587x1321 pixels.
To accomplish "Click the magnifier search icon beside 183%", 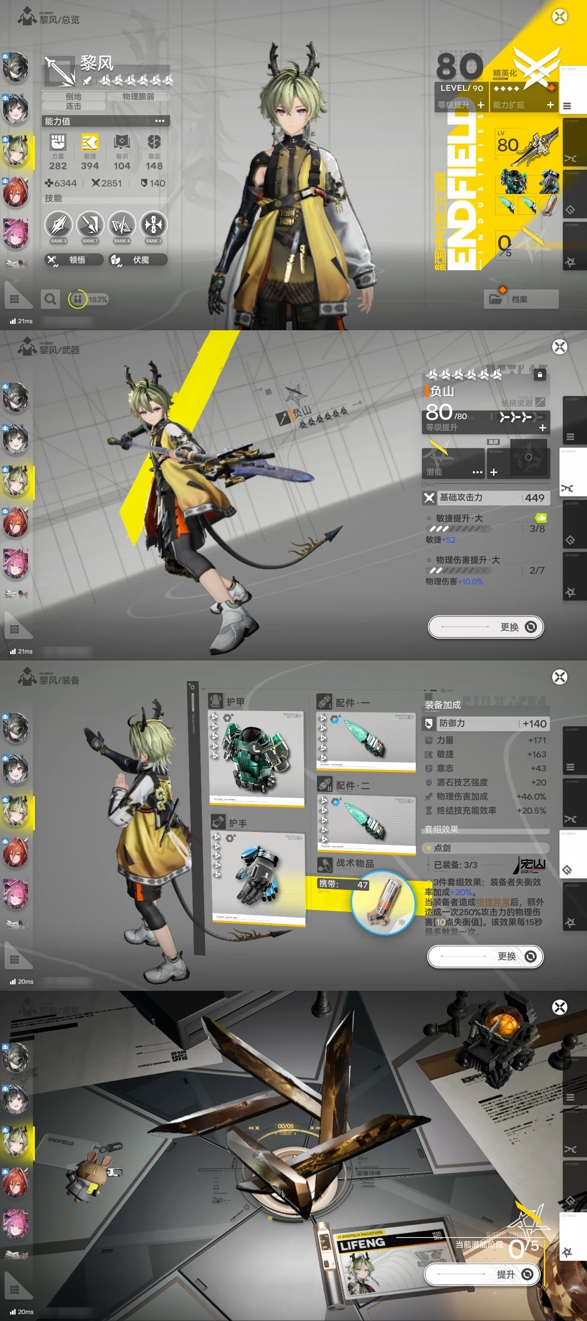I will click(50, 299).
